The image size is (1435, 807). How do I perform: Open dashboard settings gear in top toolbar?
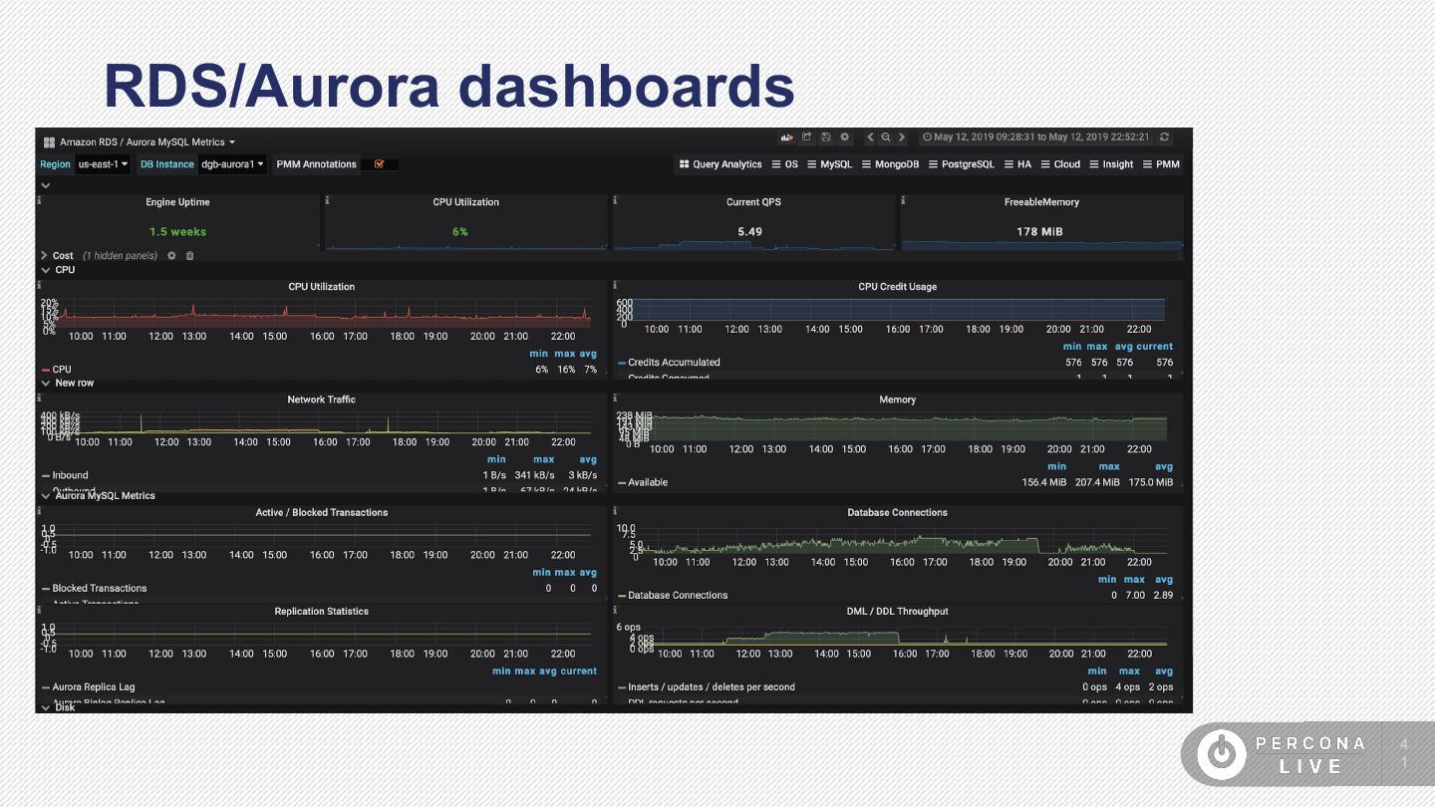click(x=845, y=137)
